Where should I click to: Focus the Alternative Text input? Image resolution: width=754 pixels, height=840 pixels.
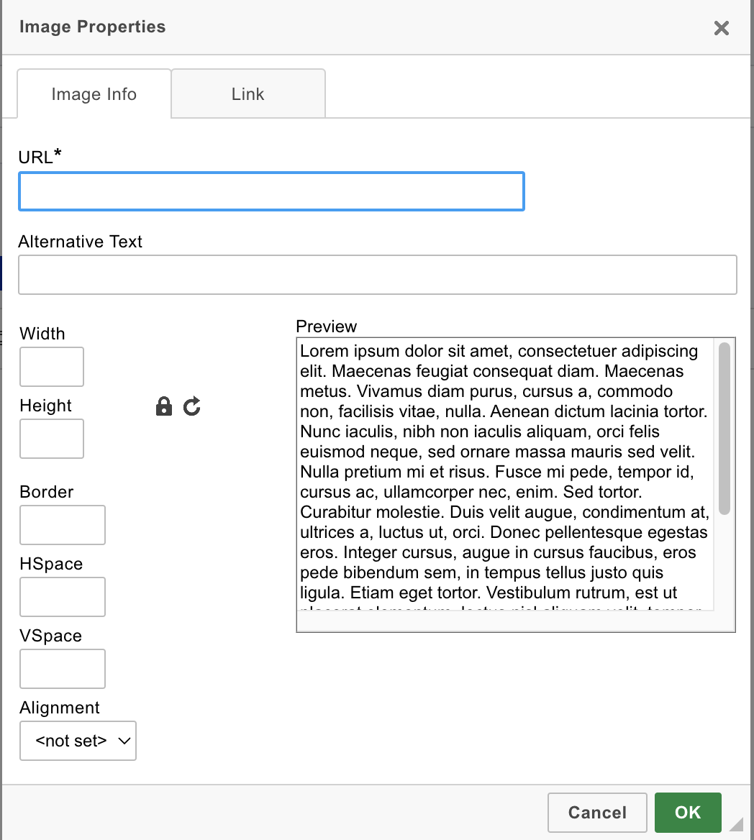coord(378,275)
